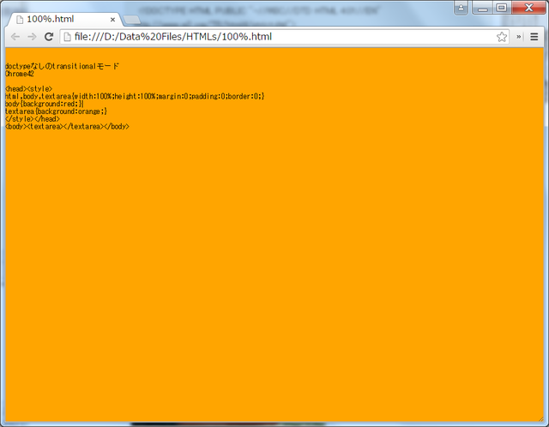Select the 100%.html tab

[x=65, y=19]
